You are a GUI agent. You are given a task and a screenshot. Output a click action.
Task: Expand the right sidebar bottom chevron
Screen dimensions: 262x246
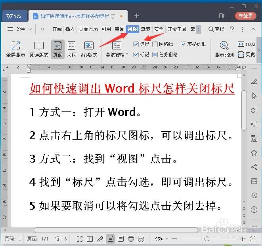point(254,230)
